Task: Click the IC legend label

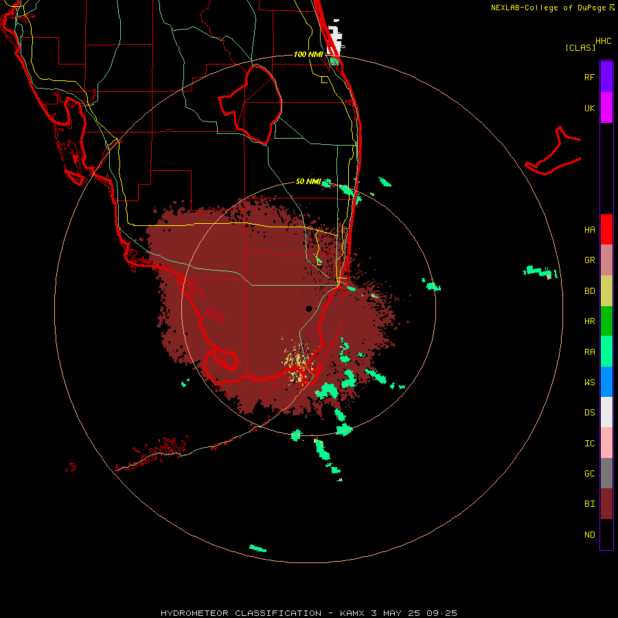Action: point(589,444)
